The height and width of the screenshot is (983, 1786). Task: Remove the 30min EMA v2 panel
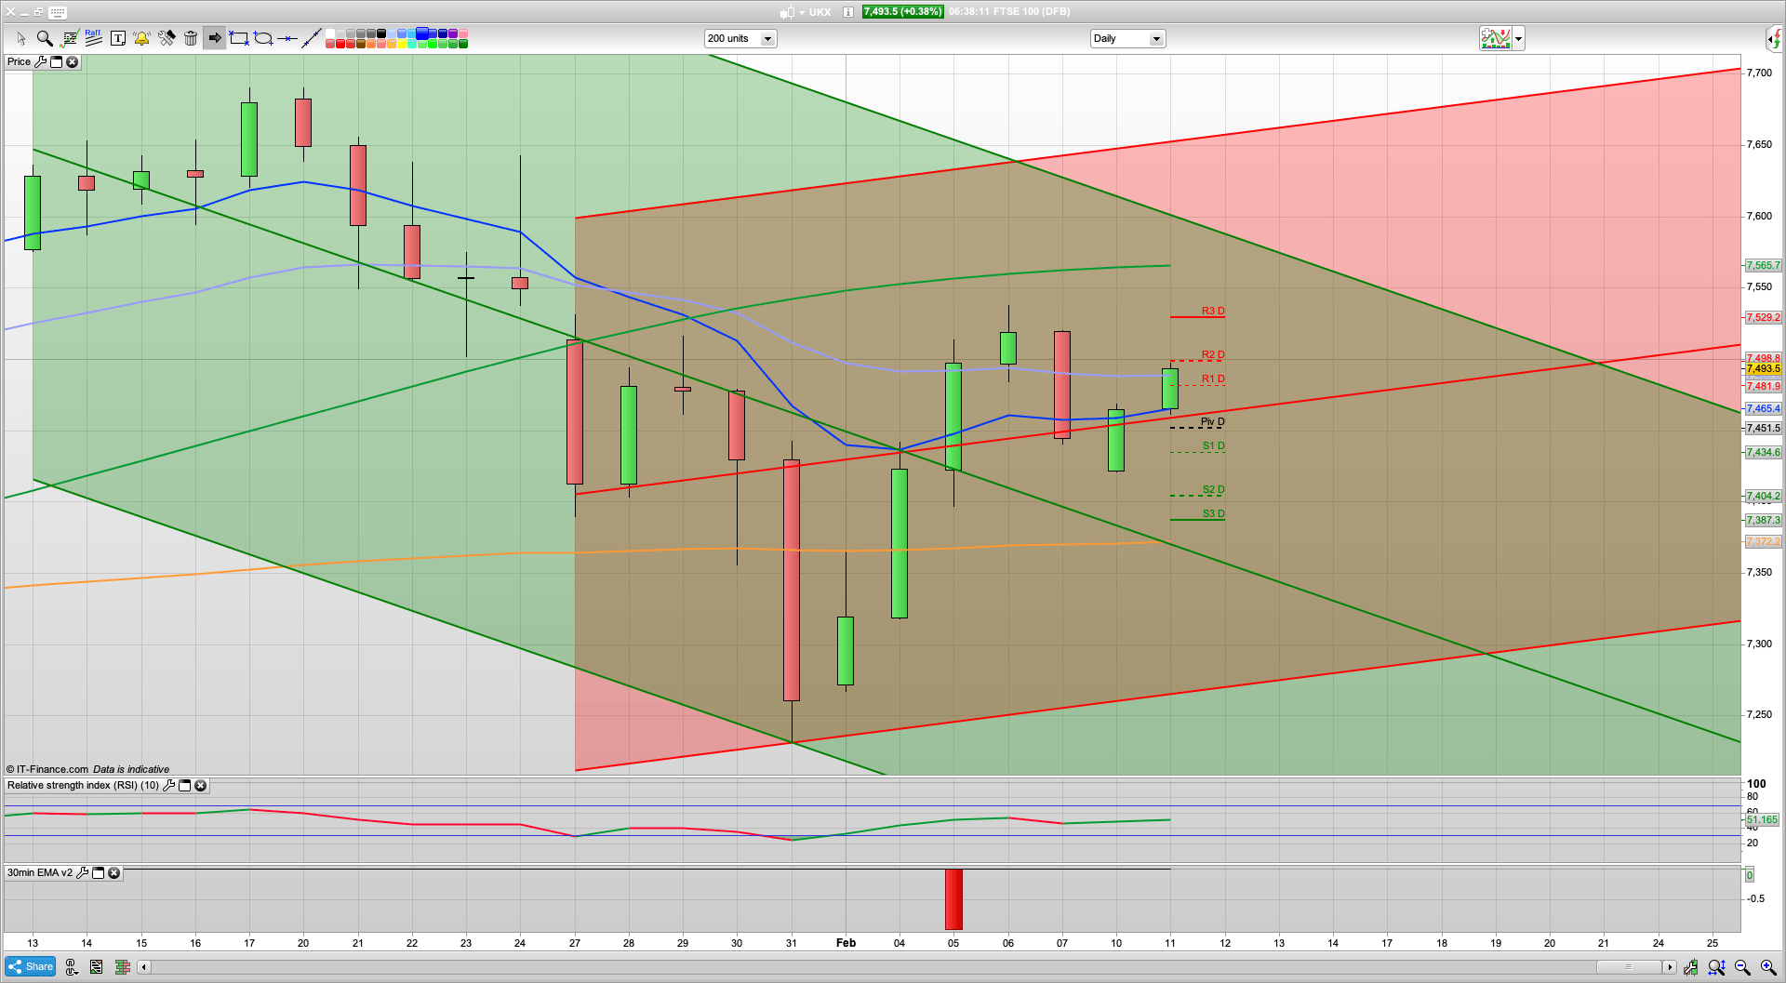pyautogui.click(x=113, y=873)
